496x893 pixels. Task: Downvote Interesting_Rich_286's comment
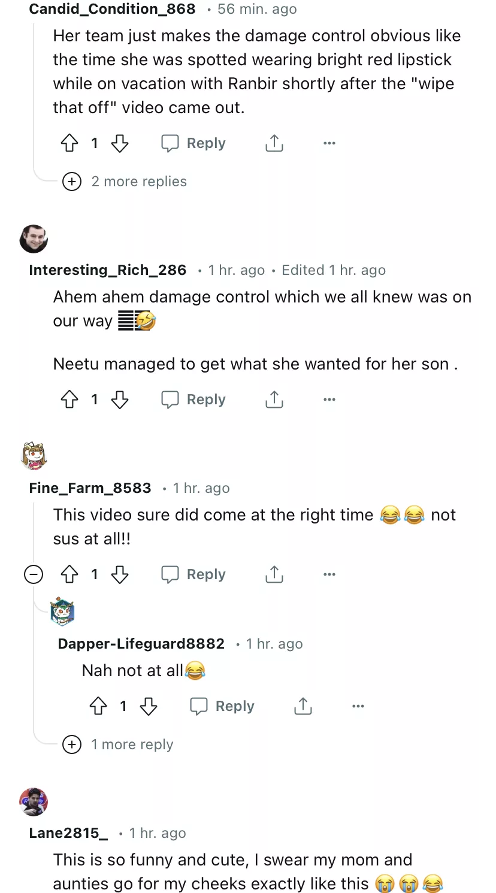coord(120,399)
